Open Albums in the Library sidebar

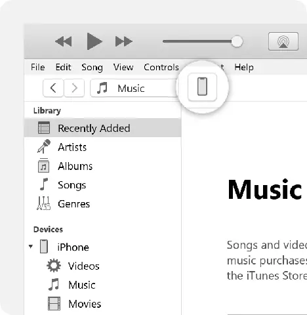tap(75, 166)
